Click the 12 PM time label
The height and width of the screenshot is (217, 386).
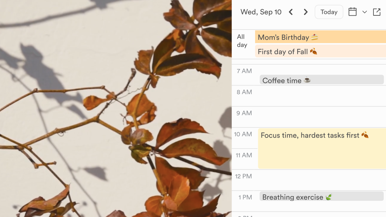[243, 176]
